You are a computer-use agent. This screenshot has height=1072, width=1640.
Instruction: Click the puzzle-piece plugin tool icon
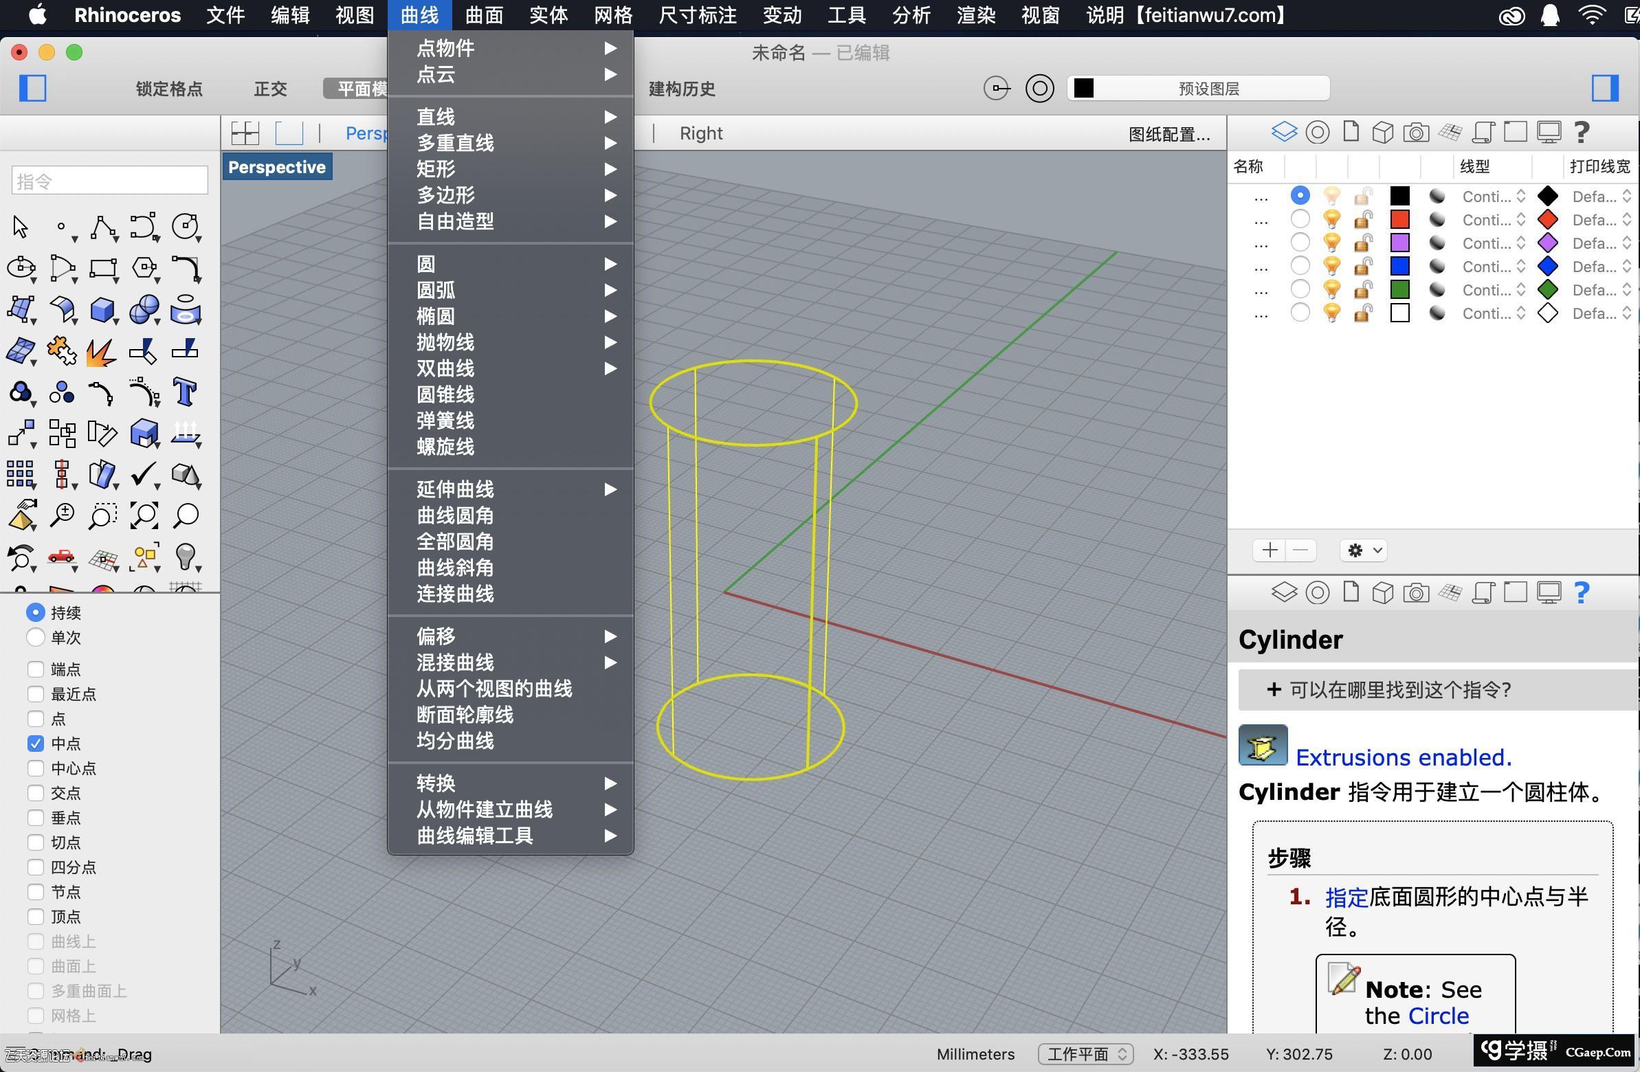click(x=62, y=350)
